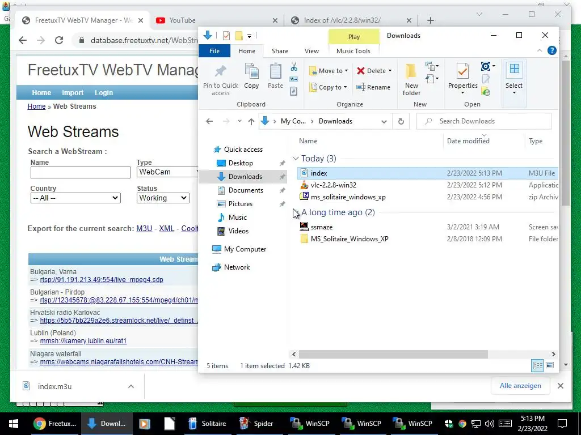The height and width of the screenshot is (435, 581).
Task: Click the Copy button in the ribbon
Action: [251, 76]
